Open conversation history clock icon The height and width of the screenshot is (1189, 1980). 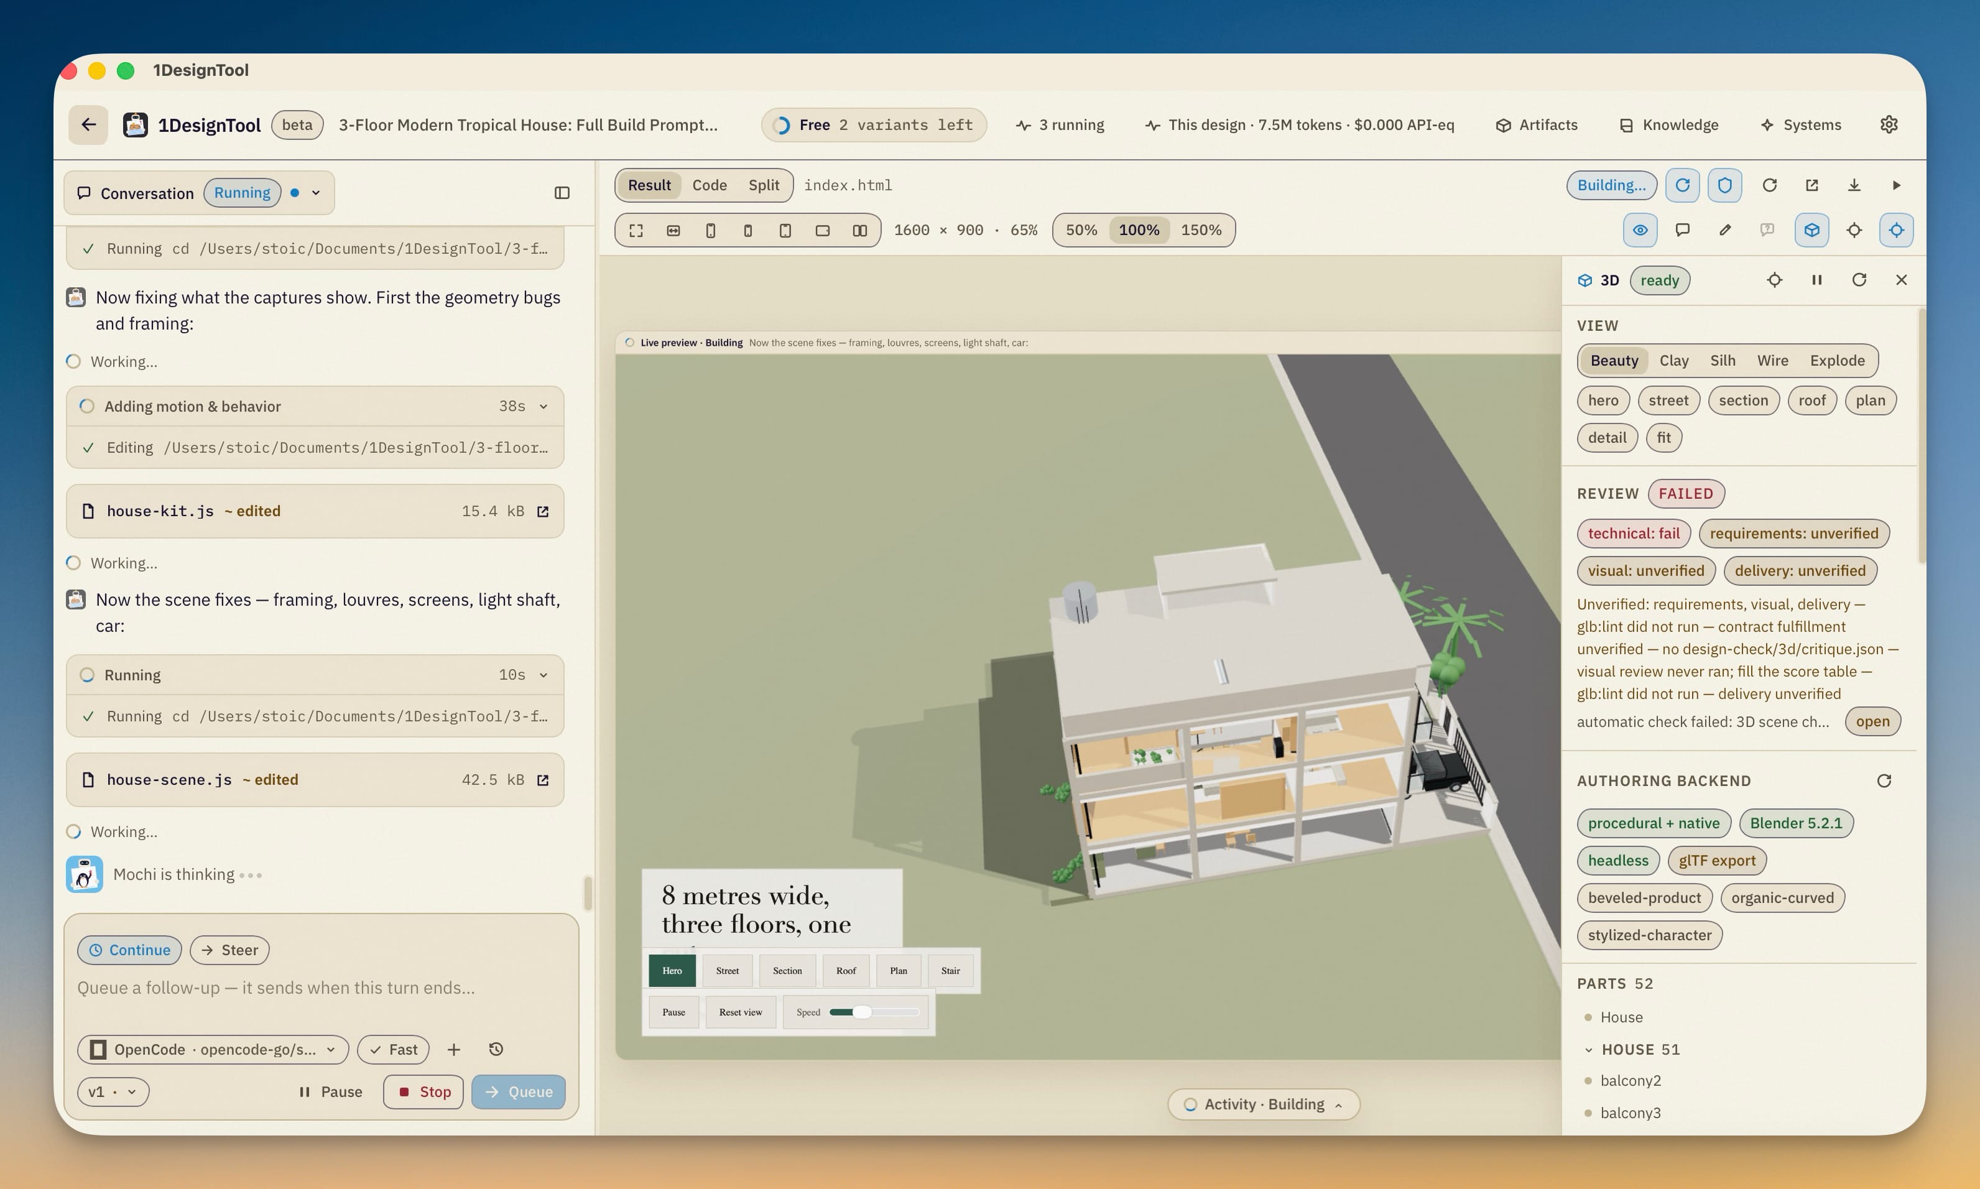(496, 1049)
